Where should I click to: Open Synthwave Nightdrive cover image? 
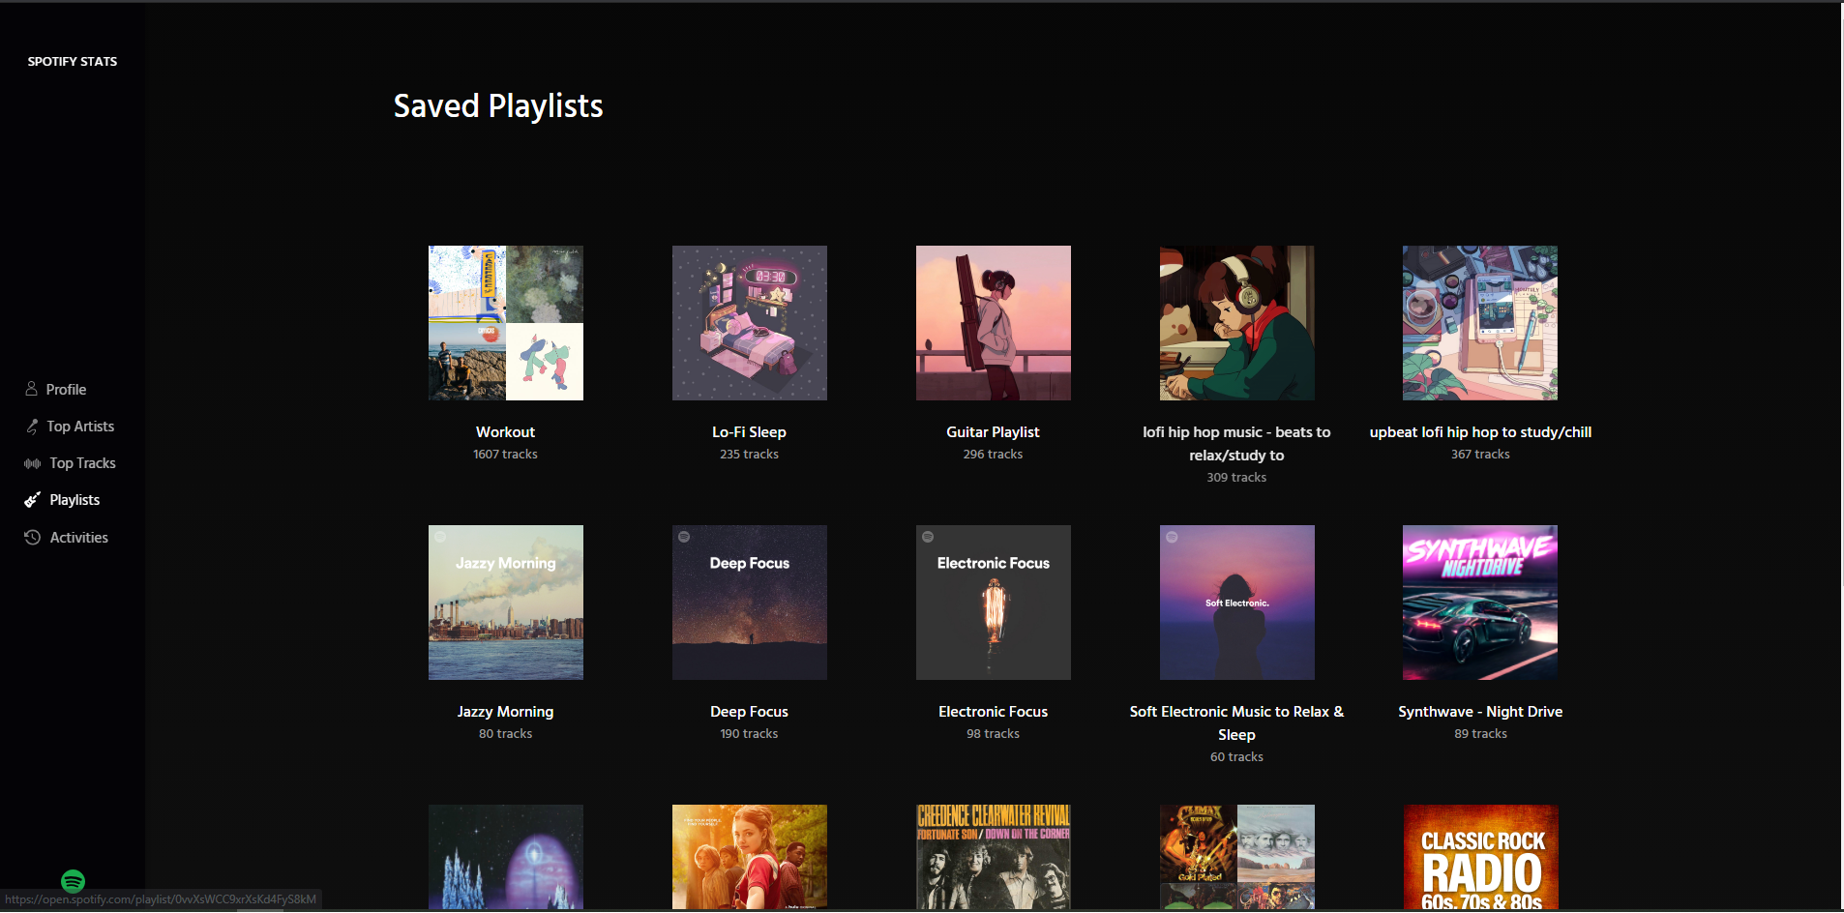click(1480, 603)
